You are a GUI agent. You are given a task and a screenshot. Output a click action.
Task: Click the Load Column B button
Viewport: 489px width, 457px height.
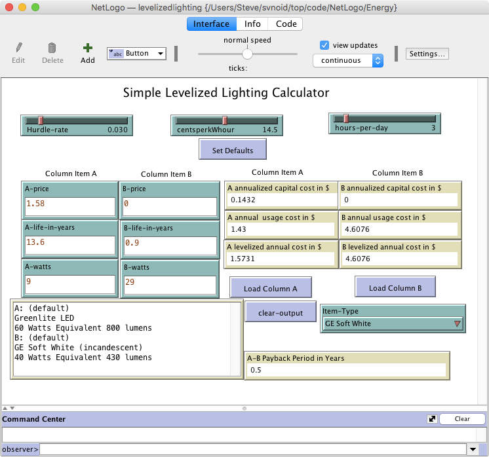(x=395, y=288)
